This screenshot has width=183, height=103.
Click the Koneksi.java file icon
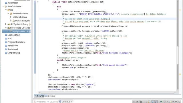coord(14,17)
